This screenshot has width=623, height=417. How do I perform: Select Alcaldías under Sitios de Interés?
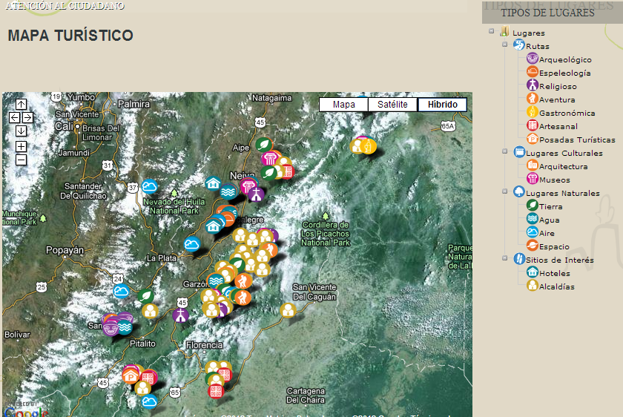[556, 286]
